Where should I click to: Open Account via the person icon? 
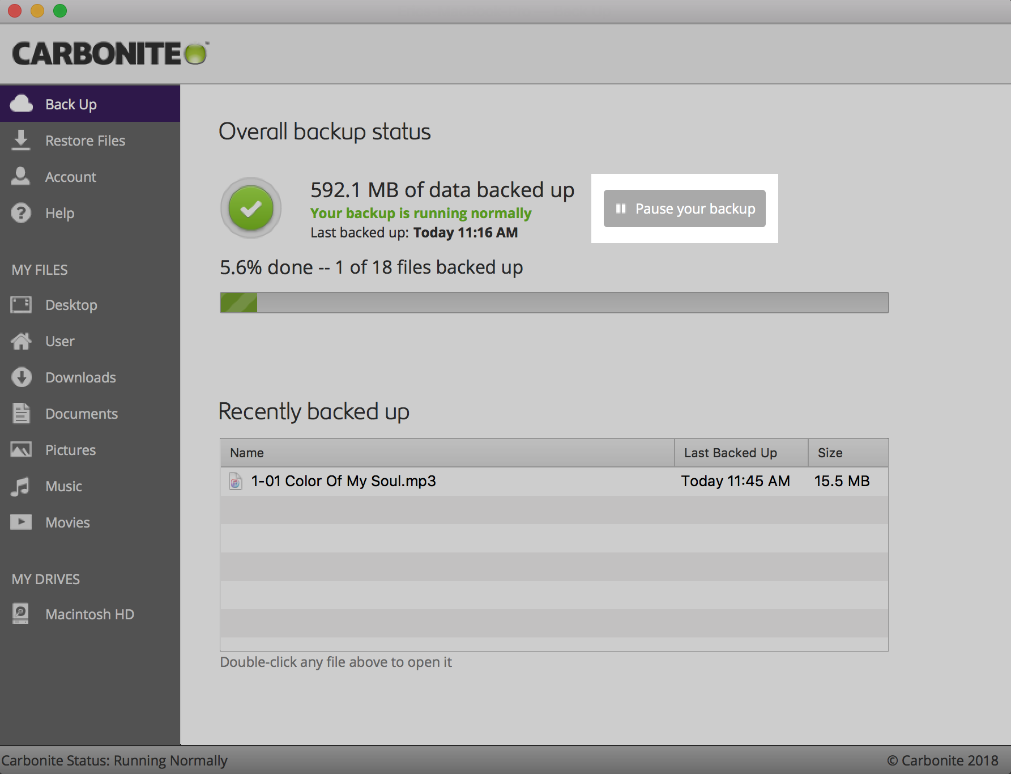[21, 176]
